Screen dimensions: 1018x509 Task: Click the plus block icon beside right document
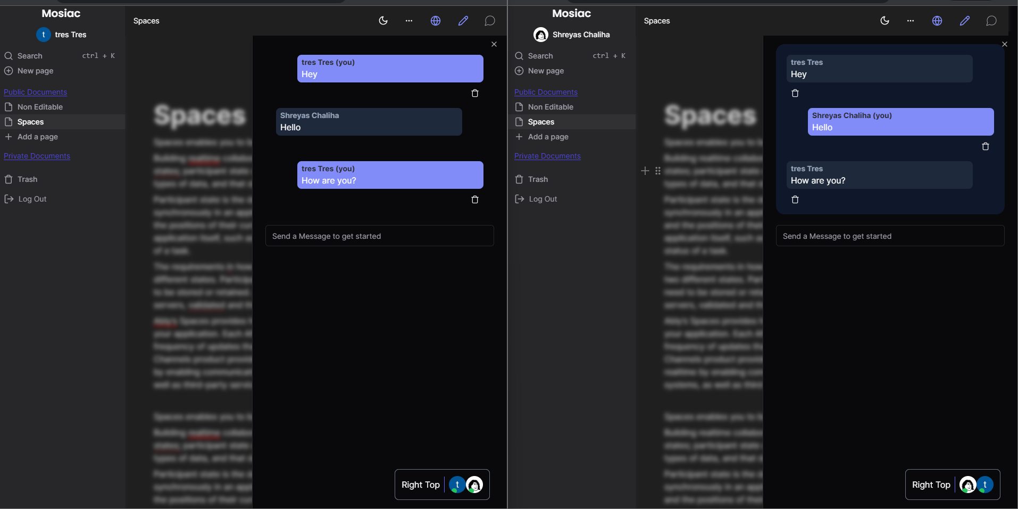click(x=645, y=171)
